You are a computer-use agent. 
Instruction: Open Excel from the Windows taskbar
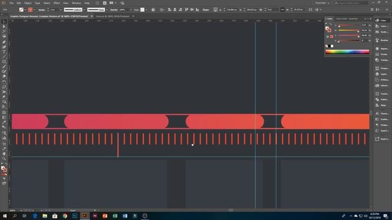point(115,216)
